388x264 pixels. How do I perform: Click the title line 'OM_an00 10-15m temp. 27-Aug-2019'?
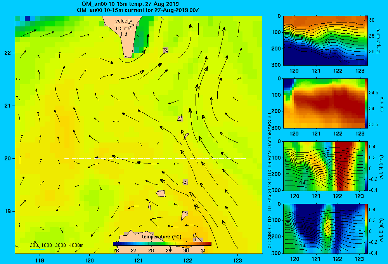130,4
